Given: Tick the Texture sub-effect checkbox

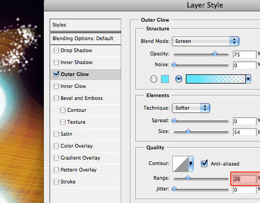Looking at the screenshot, I should pyautogui.click(x=63, y=122).
